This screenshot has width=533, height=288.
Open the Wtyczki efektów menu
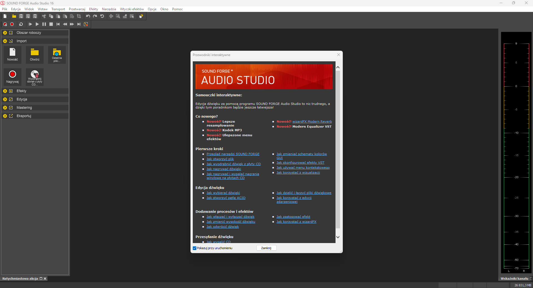132,9
